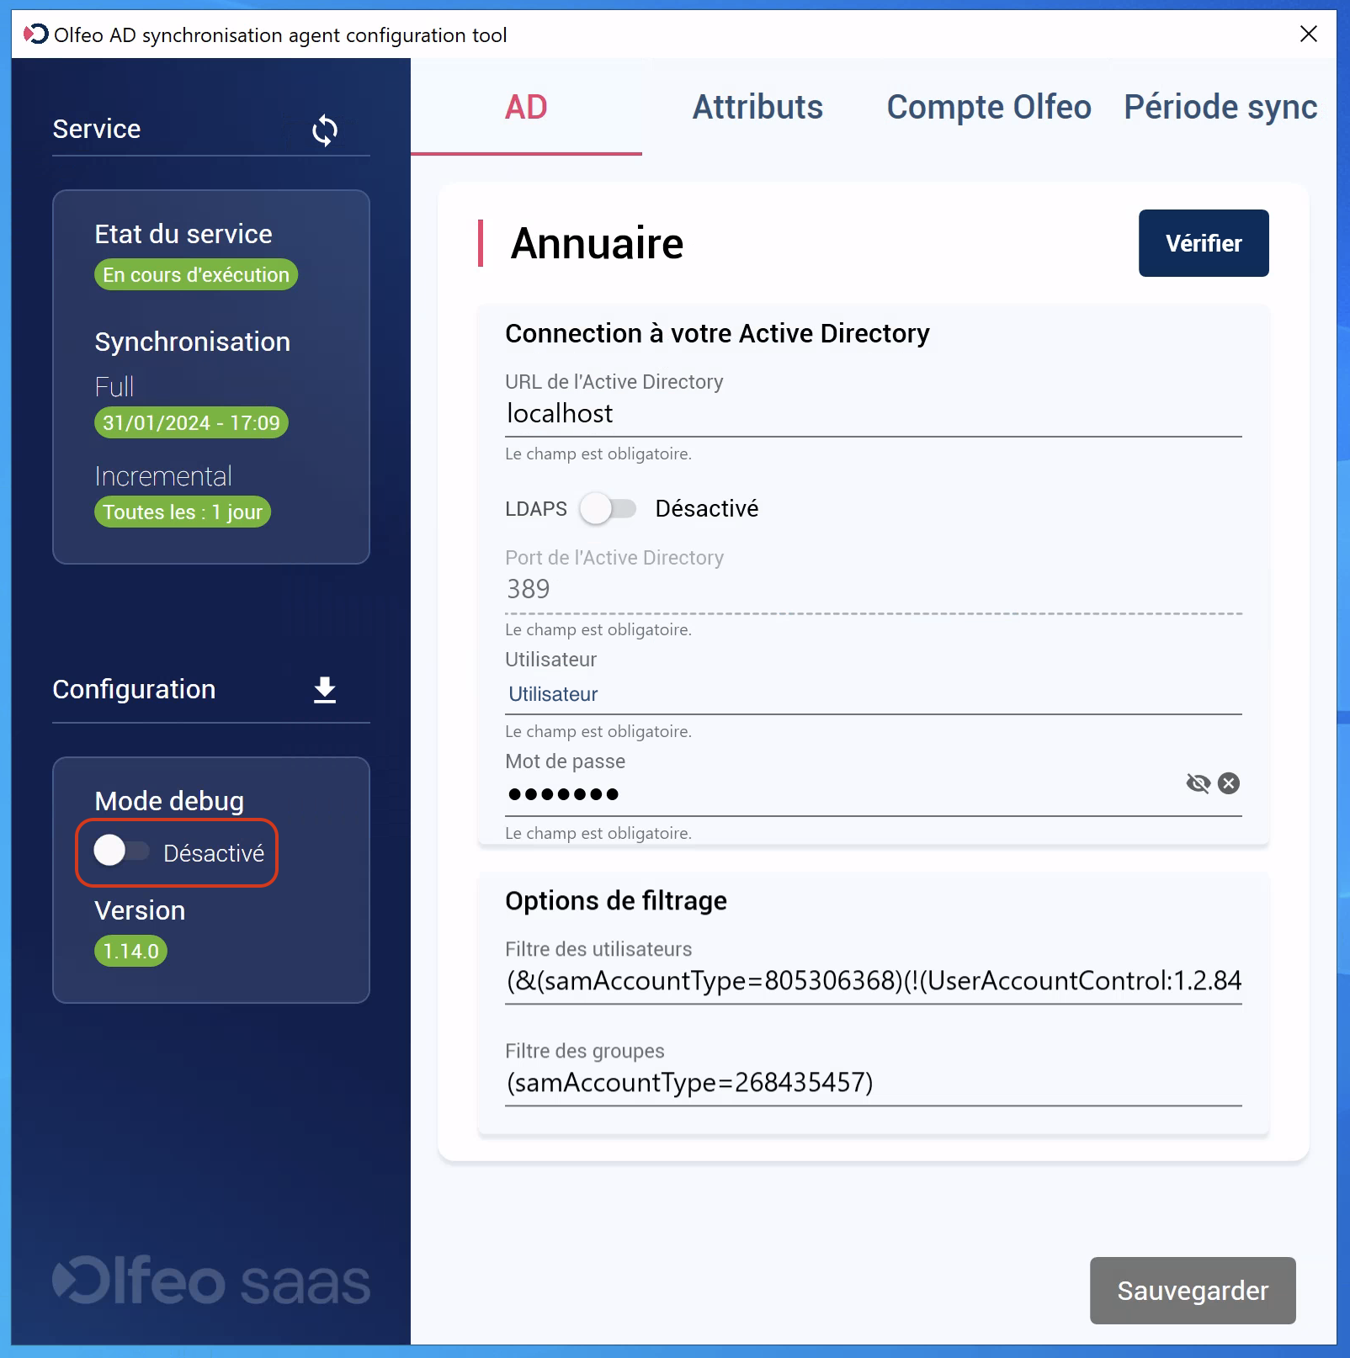The height and width of the screenshot is (1358, 1350).
Task: Click the Configuration download icon
Action: [325, 690]
